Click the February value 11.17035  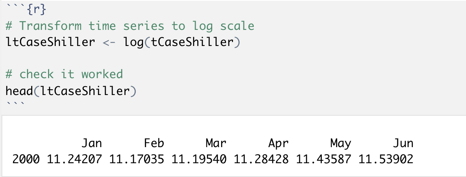tap(137, 159)
